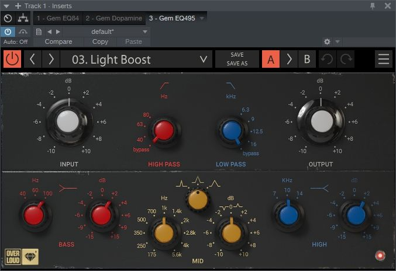396x271 pixels.
Task: Click the yellow MID dB gain knob
Action: pos(231,233)
